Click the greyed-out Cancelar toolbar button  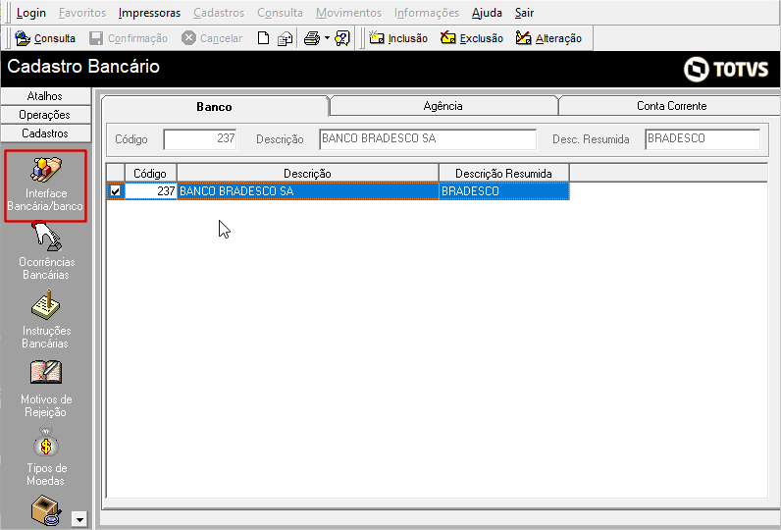(212, 38)
